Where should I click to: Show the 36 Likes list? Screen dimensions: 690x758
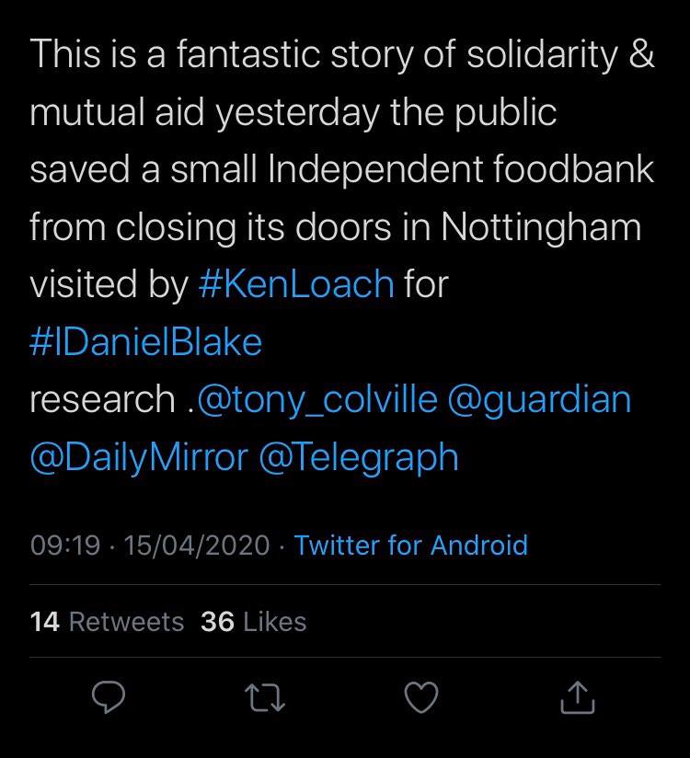253,622
